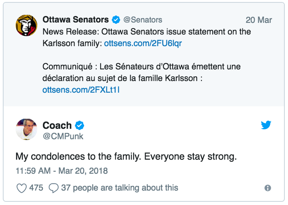Click the @CMPunk handle

pos(63,136)
